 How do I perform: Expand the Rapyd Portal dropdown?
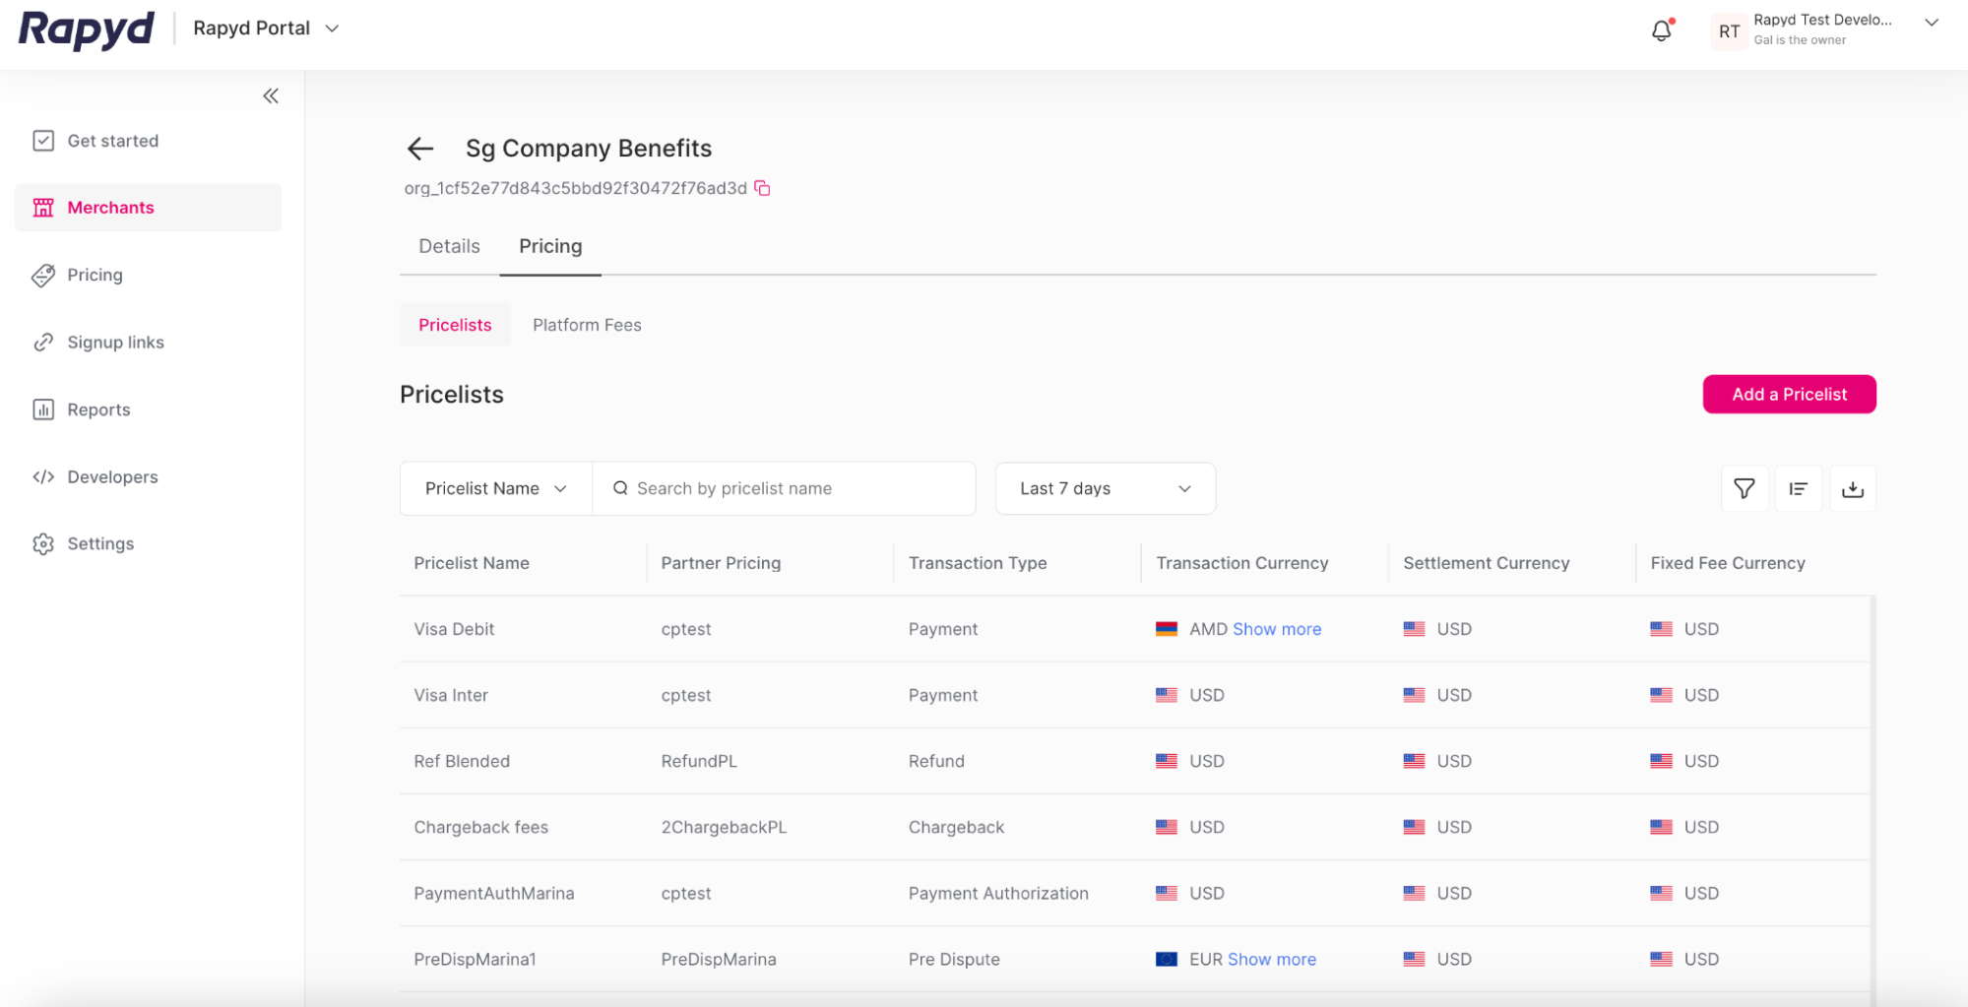266,29
